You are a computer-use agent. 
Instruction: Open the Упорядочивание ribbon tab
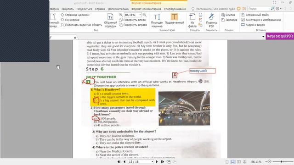point(175,9)
